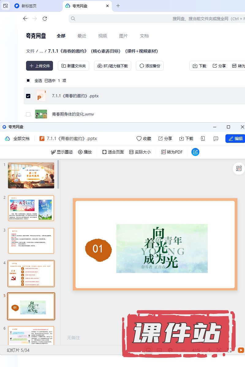Click the 实际大小 actual size icon
245x367 pixels.
(131, 152)
